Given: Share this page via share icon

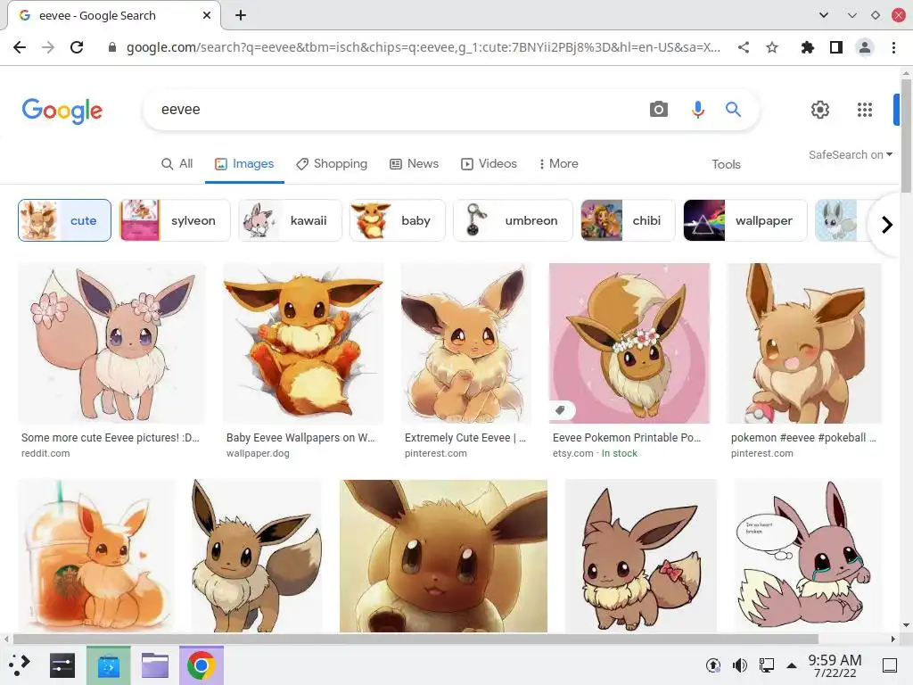Looking at the screenshot, I should (744, 47).
